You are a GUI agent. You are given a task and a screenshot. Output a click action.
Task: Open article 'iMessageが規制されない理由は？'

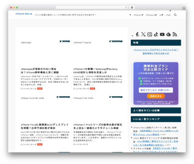pos(40,71)
